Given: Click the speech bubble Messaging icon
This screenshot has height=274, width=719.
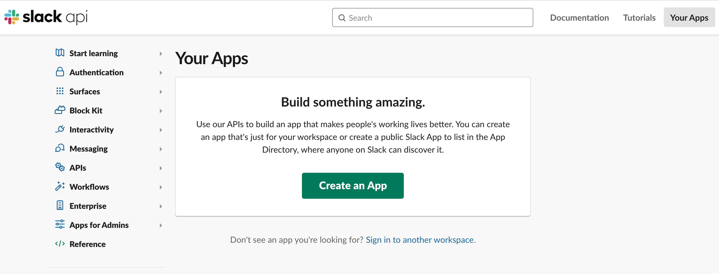Looking at the screenshot, I should point(60,148).
